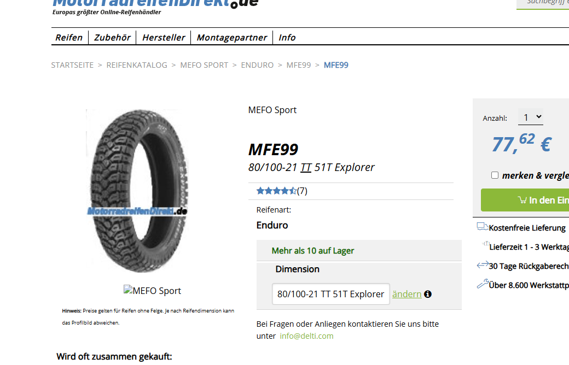Open the Hersteller menu
Viewport: 569px width, 365px height.
pyautogui.click(x=163, y=37)
